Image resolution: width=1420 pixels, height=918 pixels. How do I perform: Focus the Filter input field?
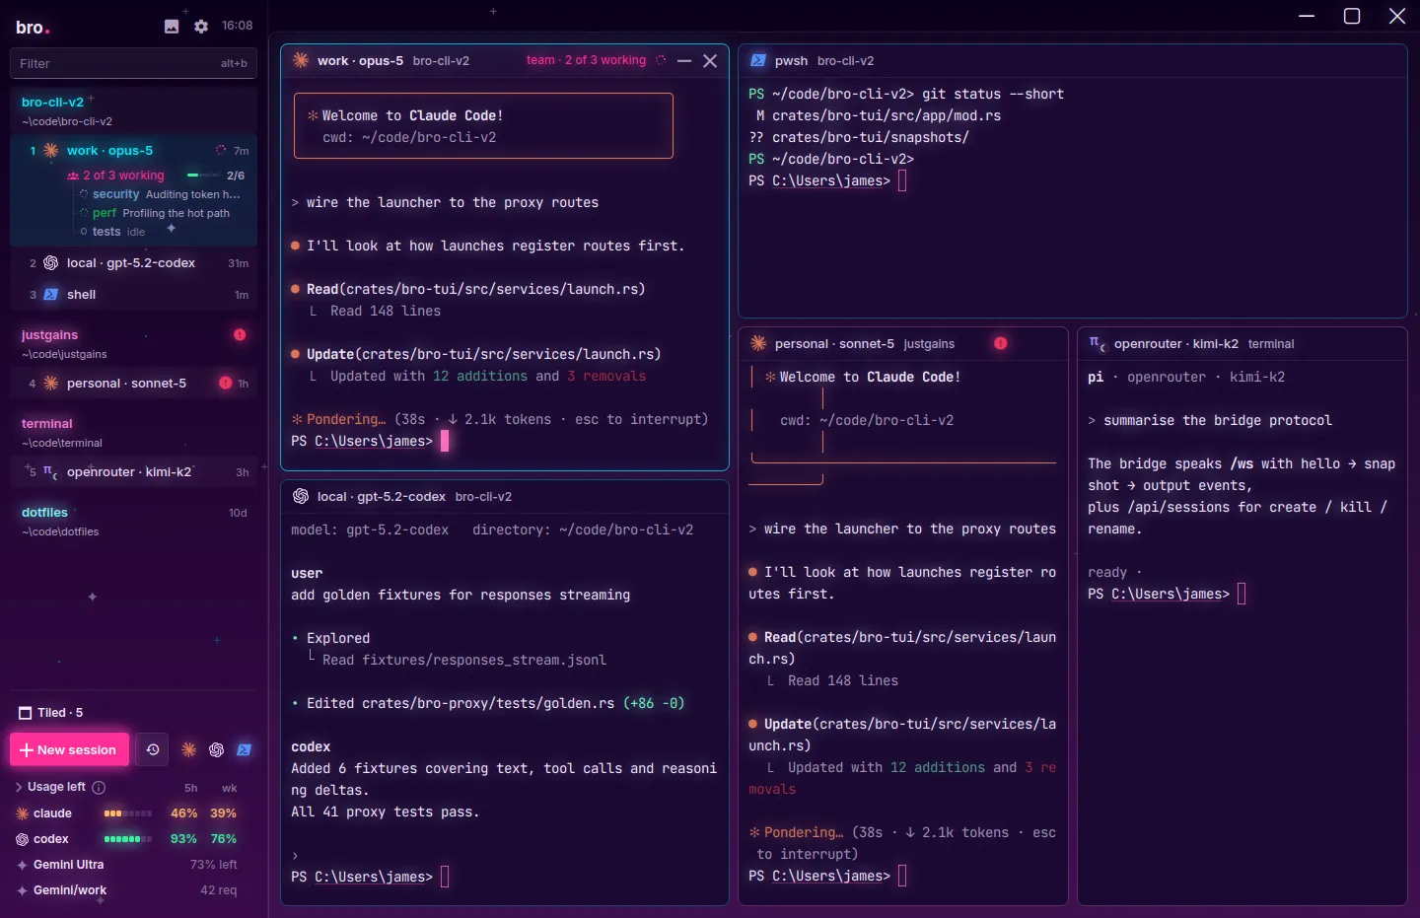(134, 63)
